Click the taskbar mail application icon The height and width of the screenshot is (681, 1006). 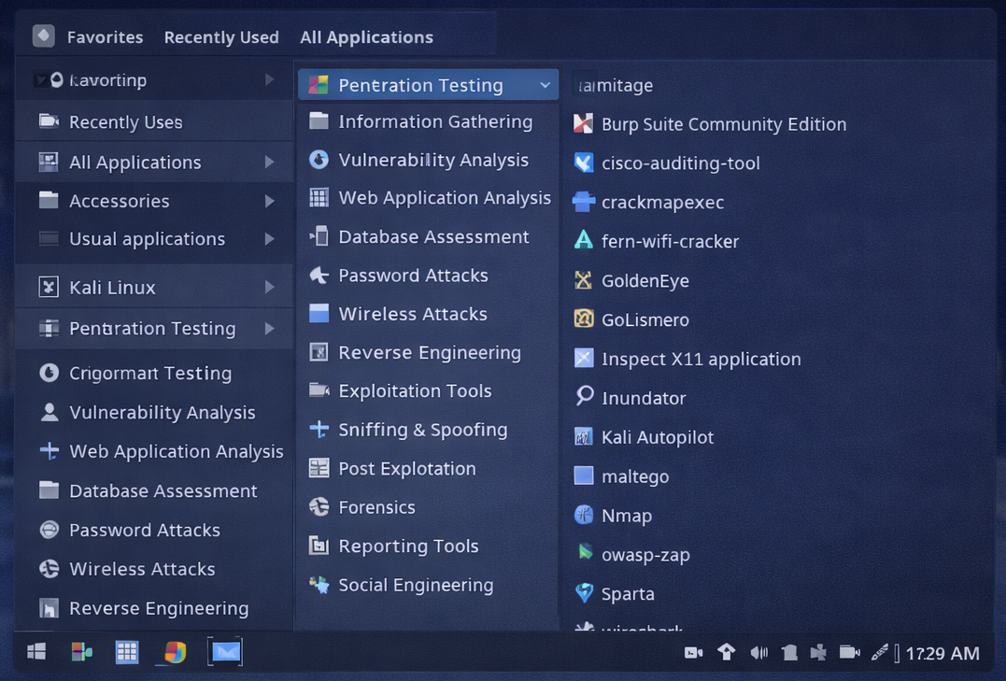tap(224, 652)
